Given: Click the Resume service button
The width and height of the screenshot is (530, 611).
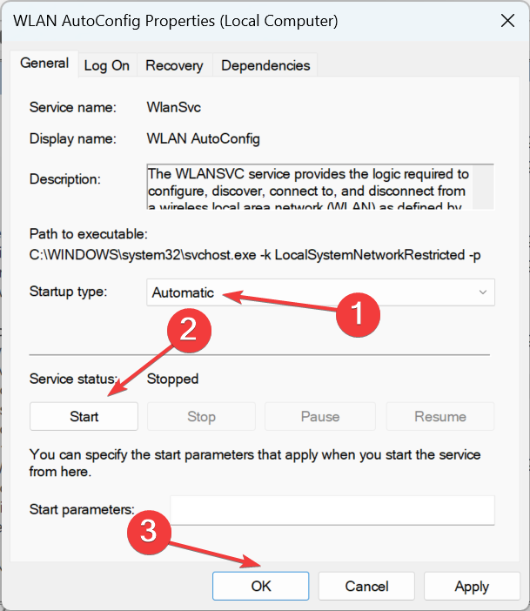Looking at the screenshot, I should click(439, 416).
